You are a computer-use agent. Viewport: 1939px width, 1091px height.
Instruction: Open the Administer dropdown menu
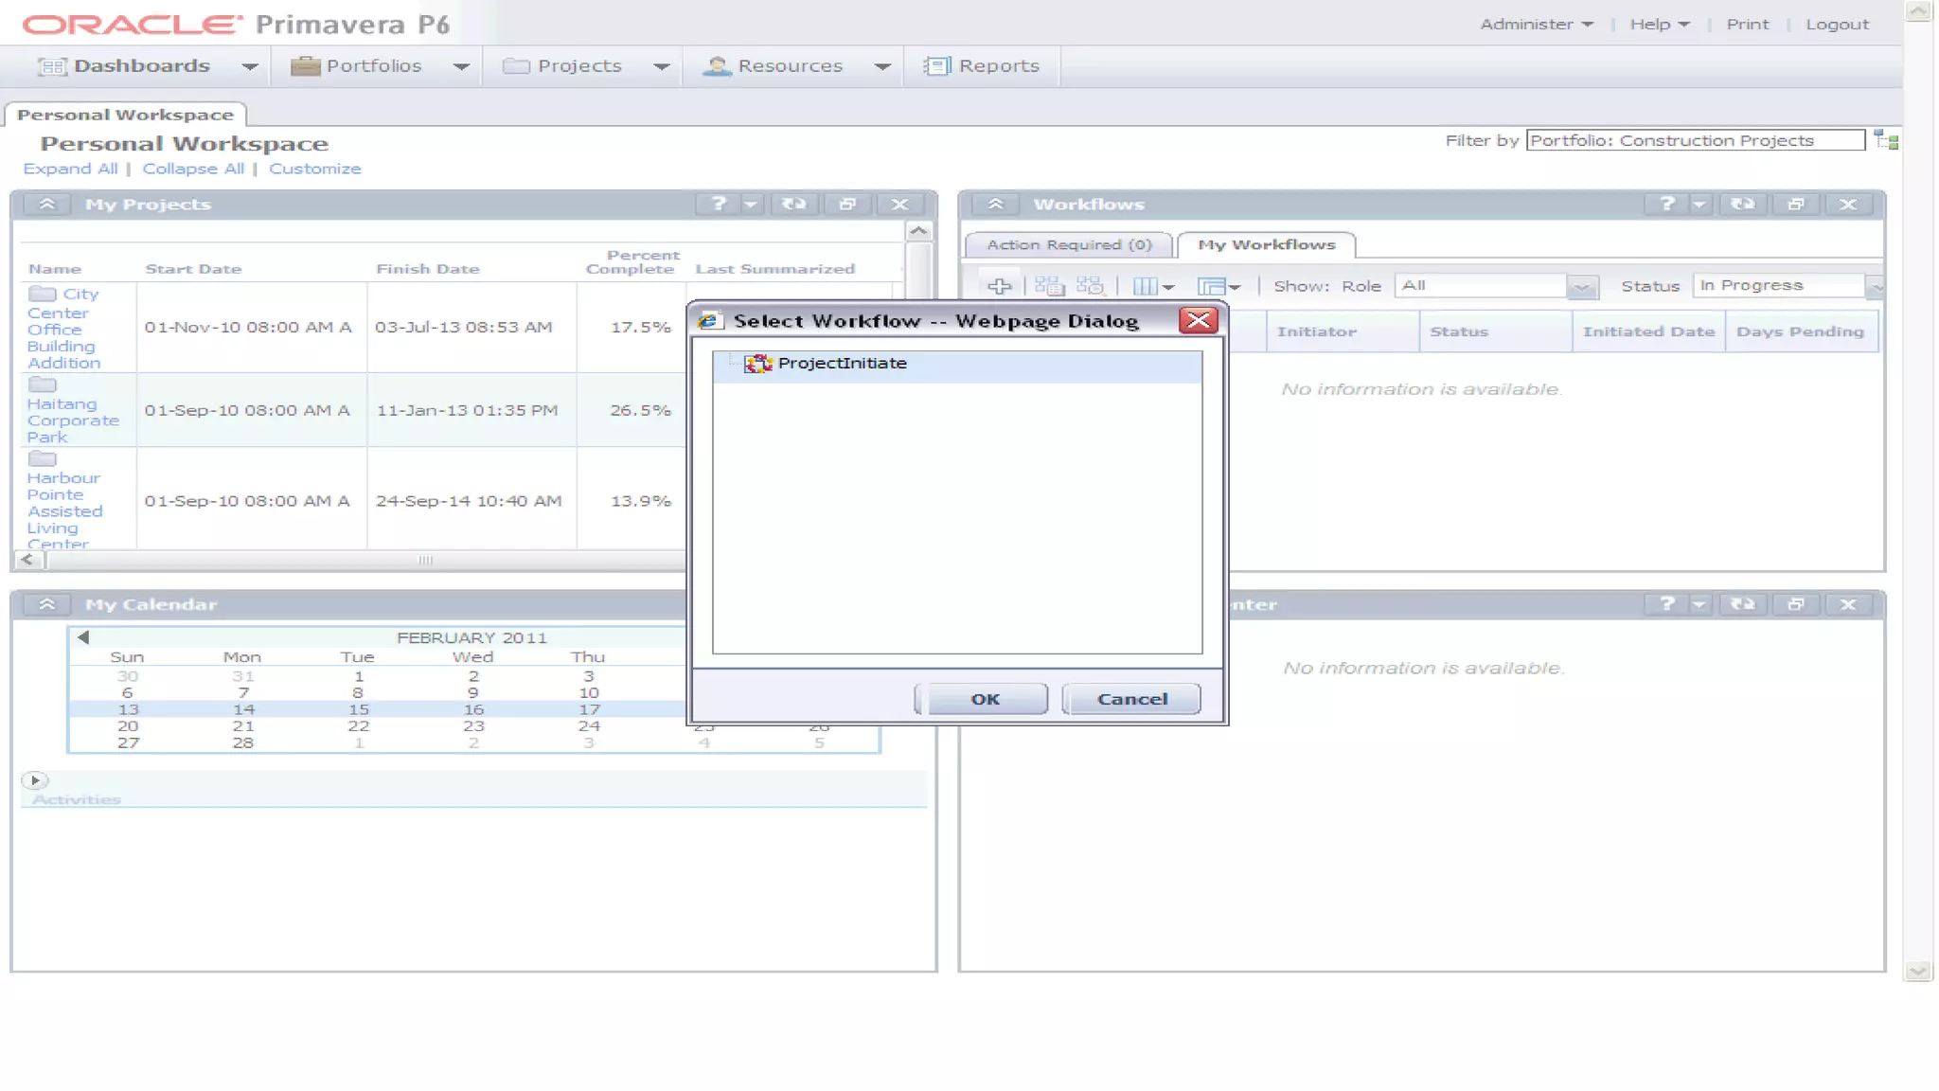coord(1536,25)
